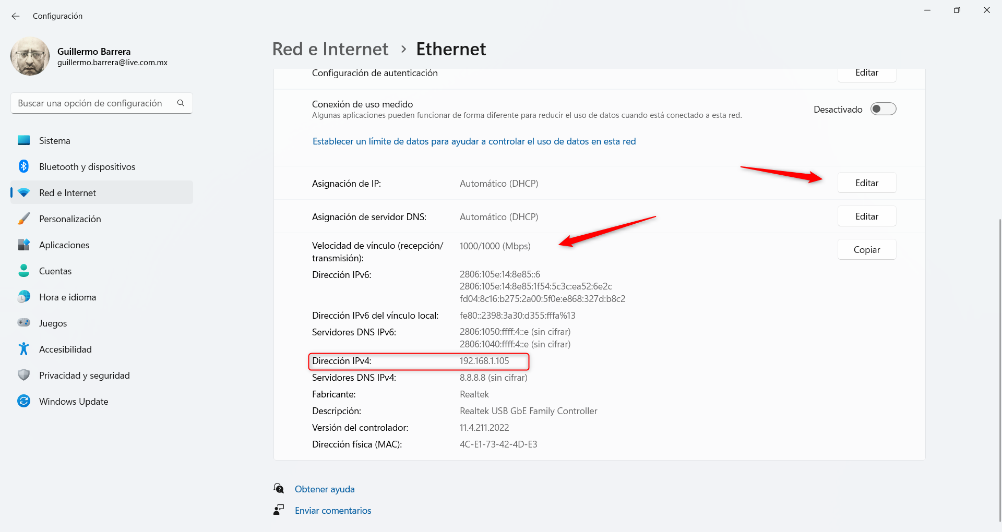The width and height of the screenshot is (1002, 532).
Task: Open Bluetooth y dispositivos icon
Action: tap(24, 166)
